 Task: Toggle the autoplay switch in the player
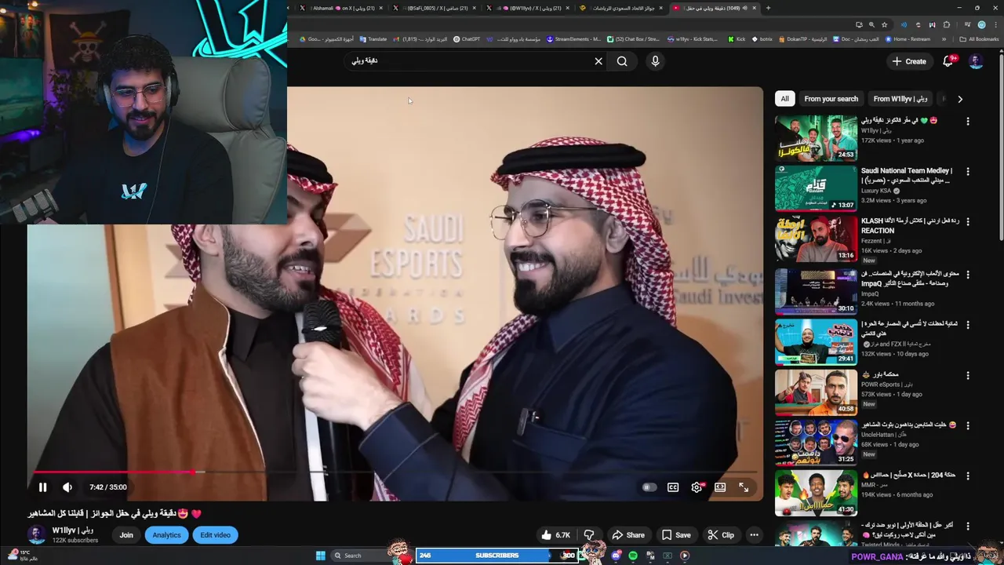[x=648, y=487]
